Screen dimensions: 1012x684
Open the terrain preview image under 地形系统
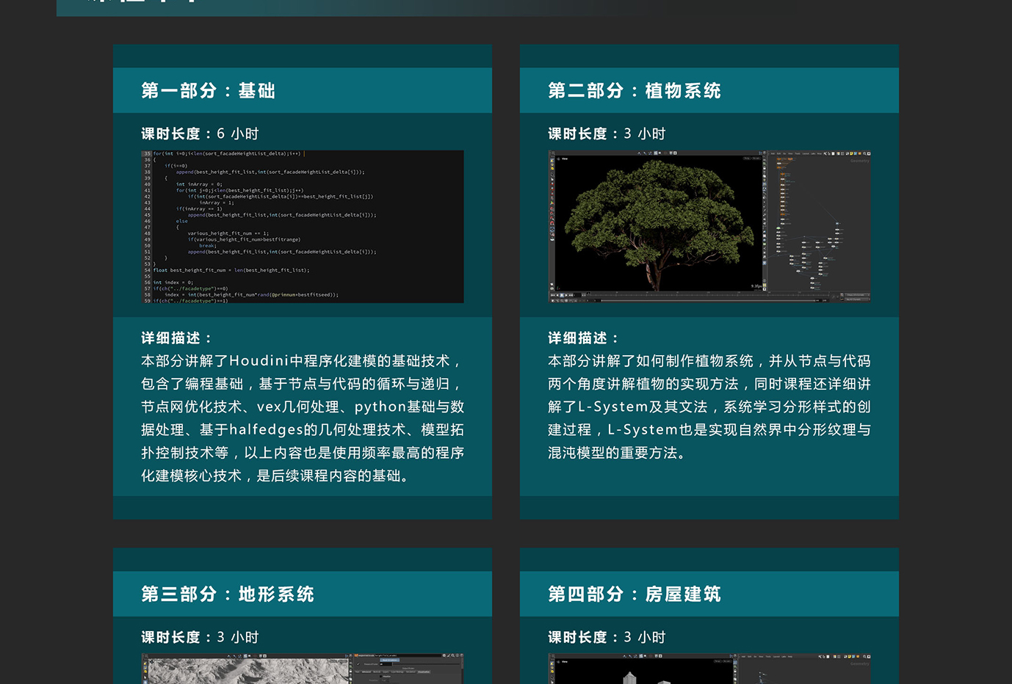point(302,669)
